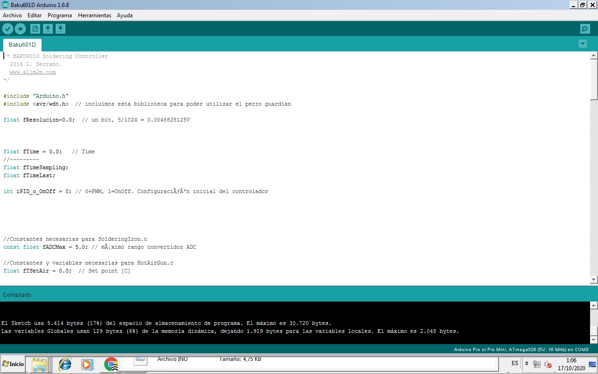Click the '2016 L. Serrano.' comment line

pos(36,64)
